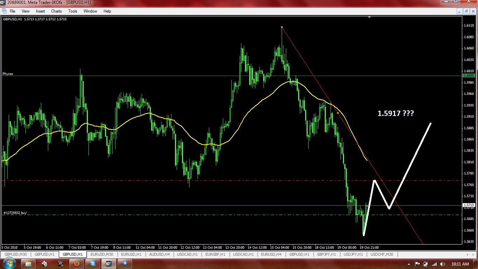This screenshot has width=478, height=269.
Task: Switch to the AUDUSD,H4 chart tab
Action: pyautogui.click(x=159, y=254)
